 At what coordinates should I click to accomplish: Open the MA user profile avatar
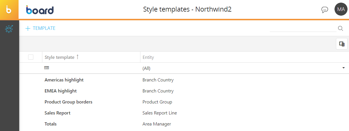click(x=341, y=9)
